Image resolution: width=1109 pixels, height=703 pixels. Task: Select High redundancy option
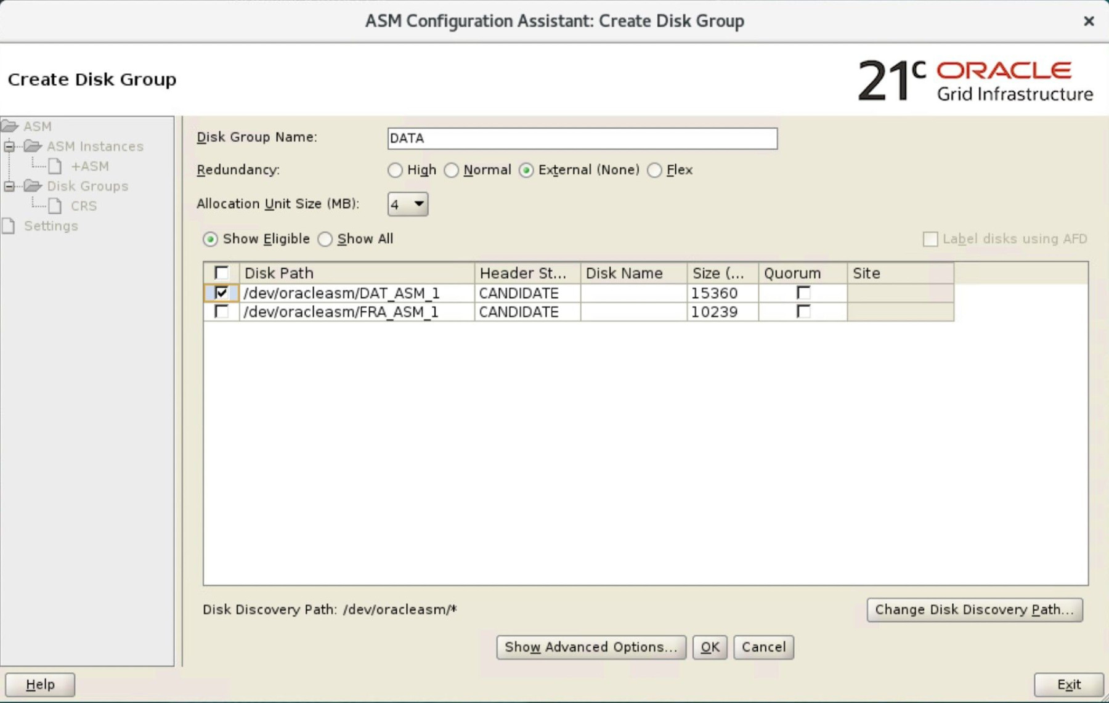(x=395, y=170)
